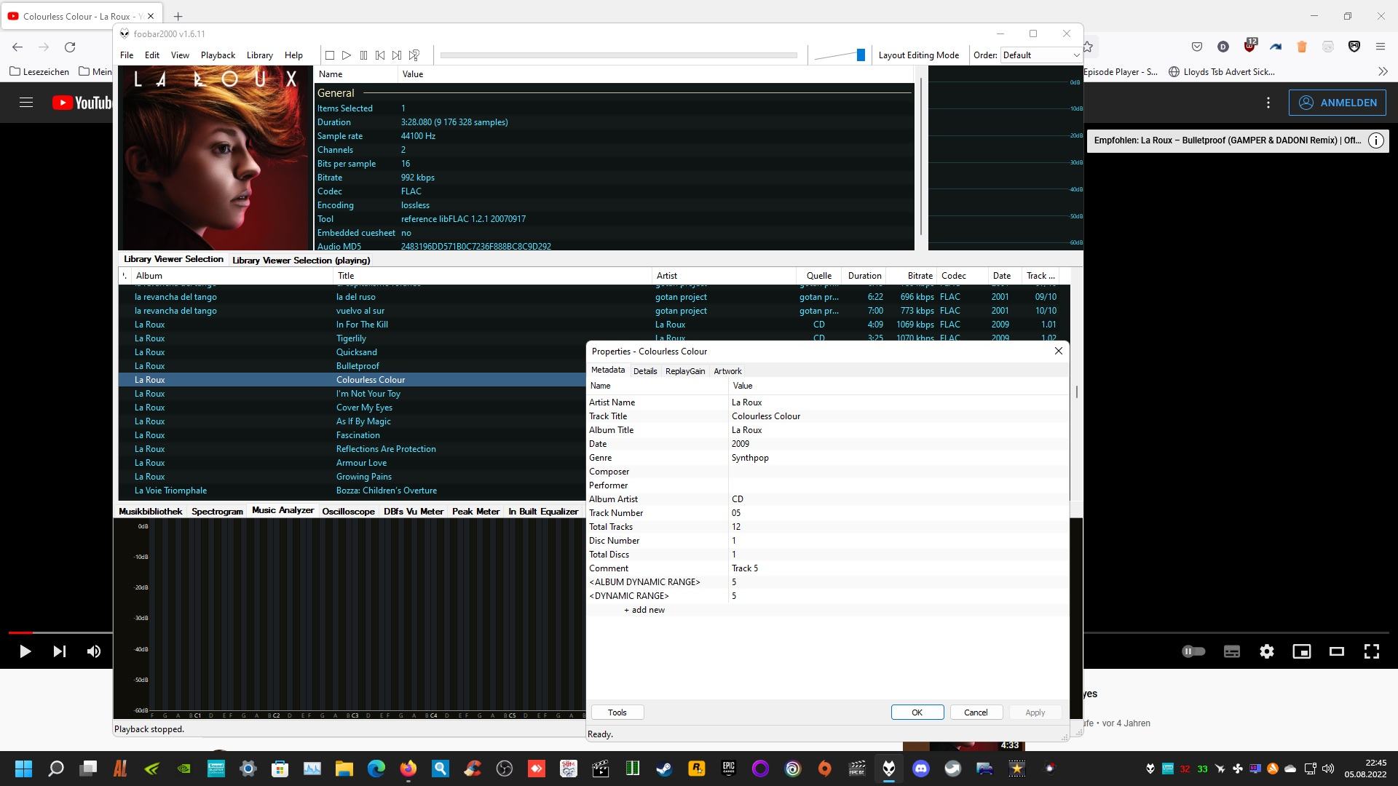
Task: Click Tools button in Properties dialog
Action: tap(617, 712)
